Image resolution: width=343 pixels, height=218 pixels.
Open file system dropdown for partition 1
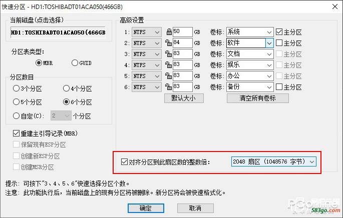pyautogui.click(x=147, y=32)
